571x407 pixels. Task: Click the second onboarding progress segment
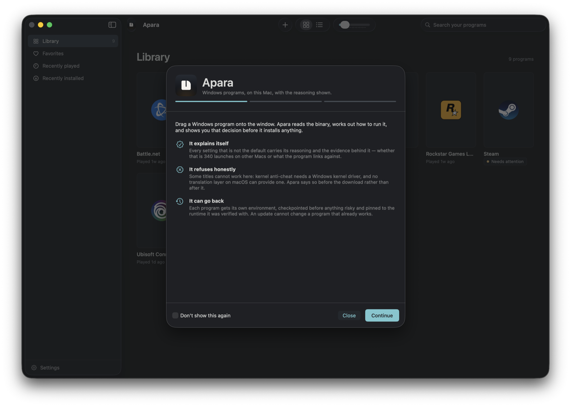[x=285, y=101]
